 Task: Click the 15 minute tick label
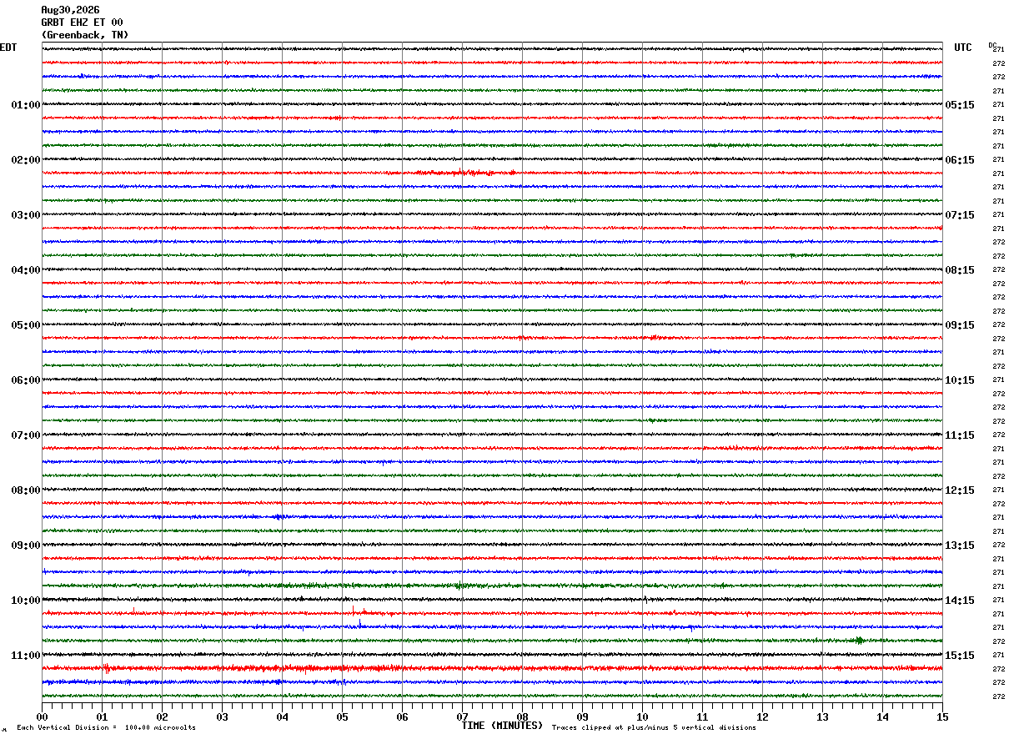(x=942, y=716)
